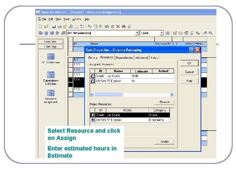Select the assigned JohnSmi RF Engineer row
Viewport: 236px width, 177px height.
click(x=132, y=81)
